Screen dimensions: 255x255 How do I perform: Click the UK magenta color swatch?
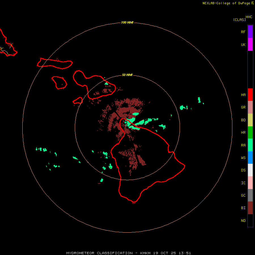pos(250,44)
